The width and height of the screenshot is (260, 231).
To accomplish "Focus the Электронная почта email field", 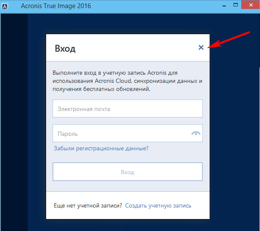I will [x=128, y=108].
